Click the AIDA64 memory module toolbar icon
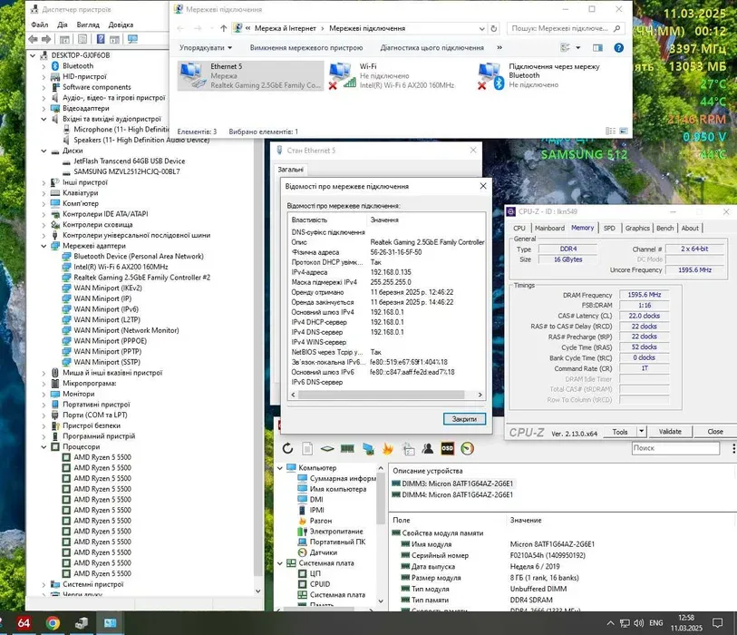 tap(347, 449)
